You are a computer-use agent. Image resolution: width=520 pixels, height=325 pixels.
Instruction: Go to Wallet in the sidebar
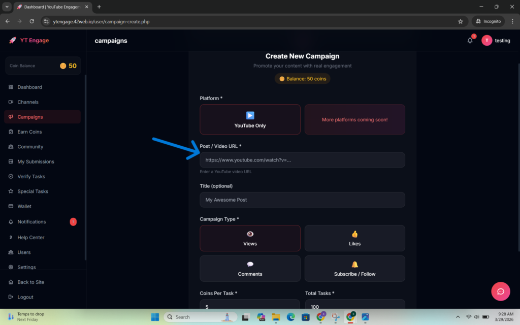point(24,206)
